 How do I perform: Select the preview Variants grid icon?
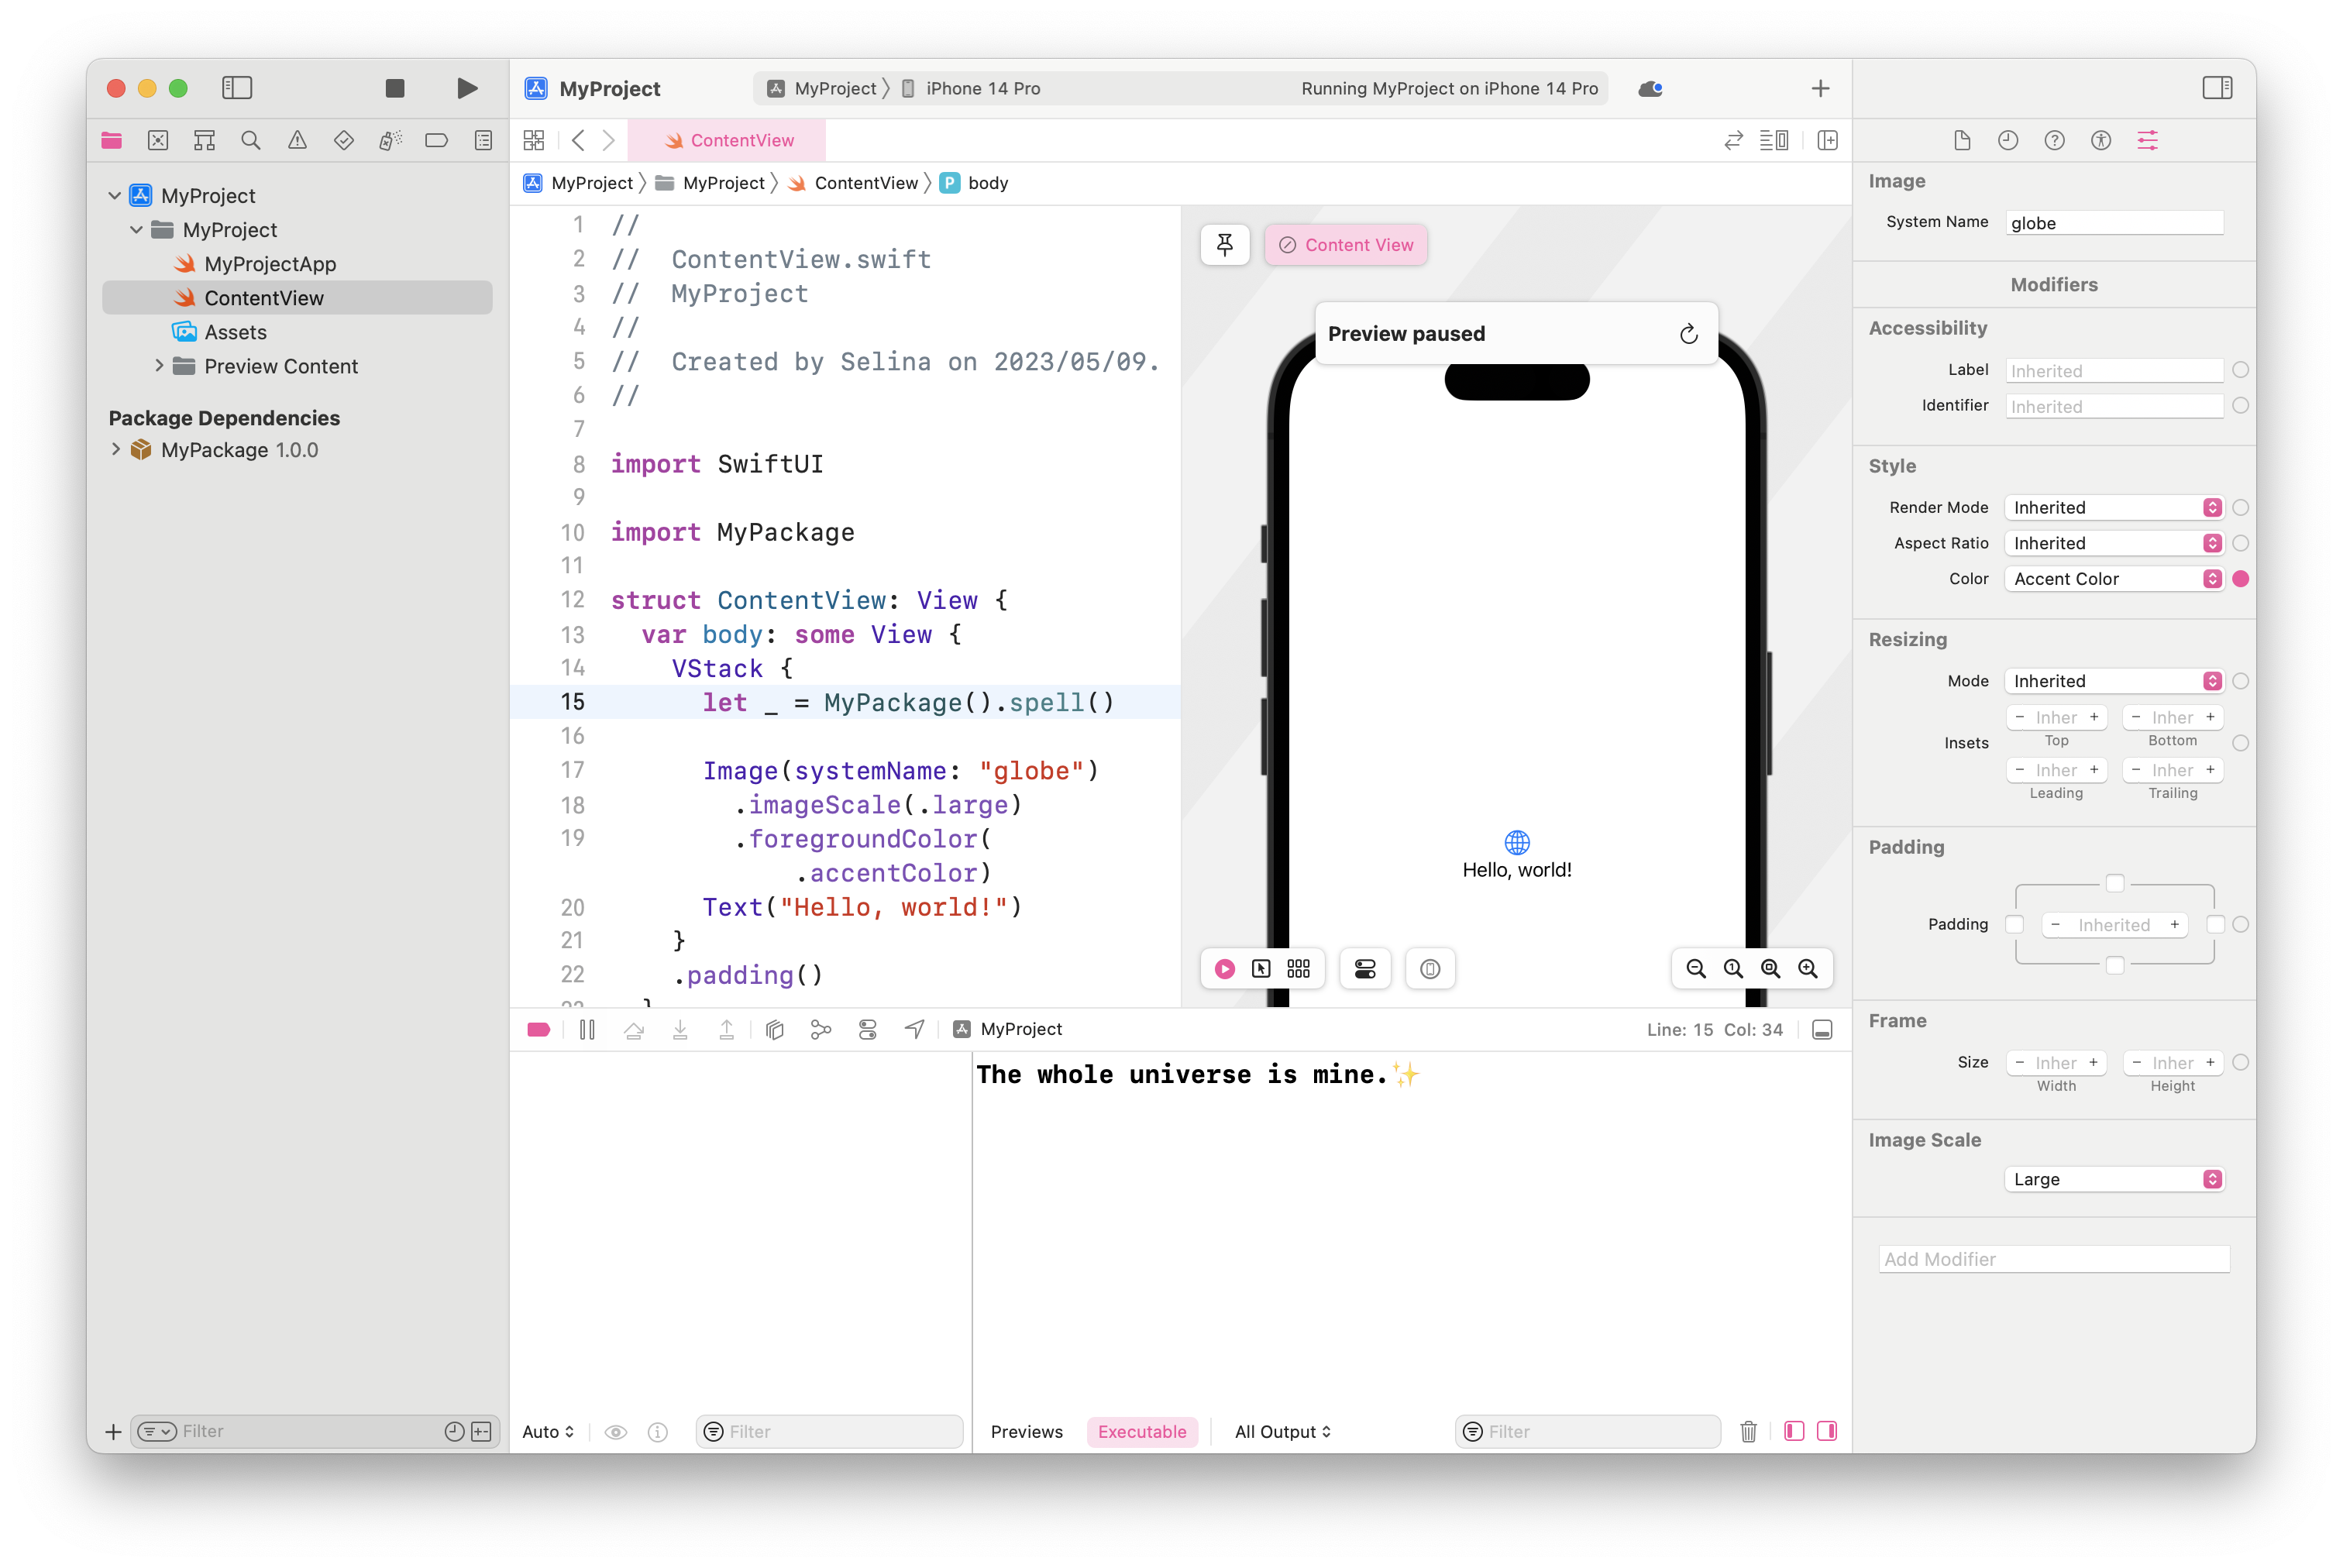click(x=1298, y=968)
